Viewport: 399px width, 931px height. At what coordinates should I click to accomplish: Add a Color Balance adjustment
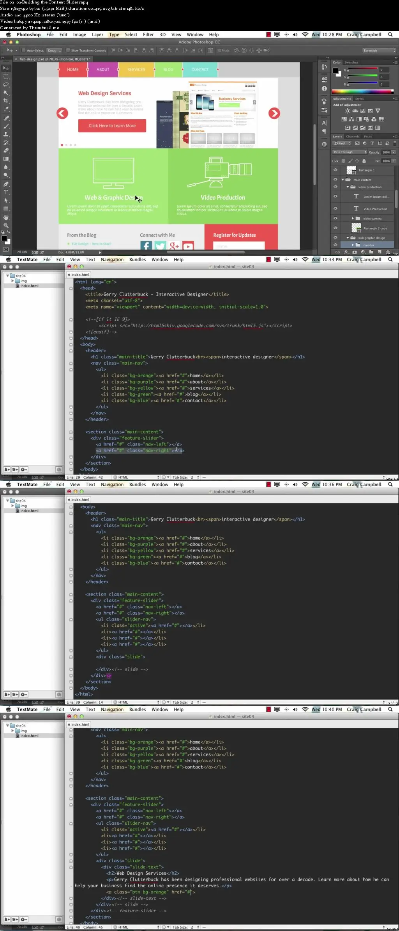(x=351, y=119)
